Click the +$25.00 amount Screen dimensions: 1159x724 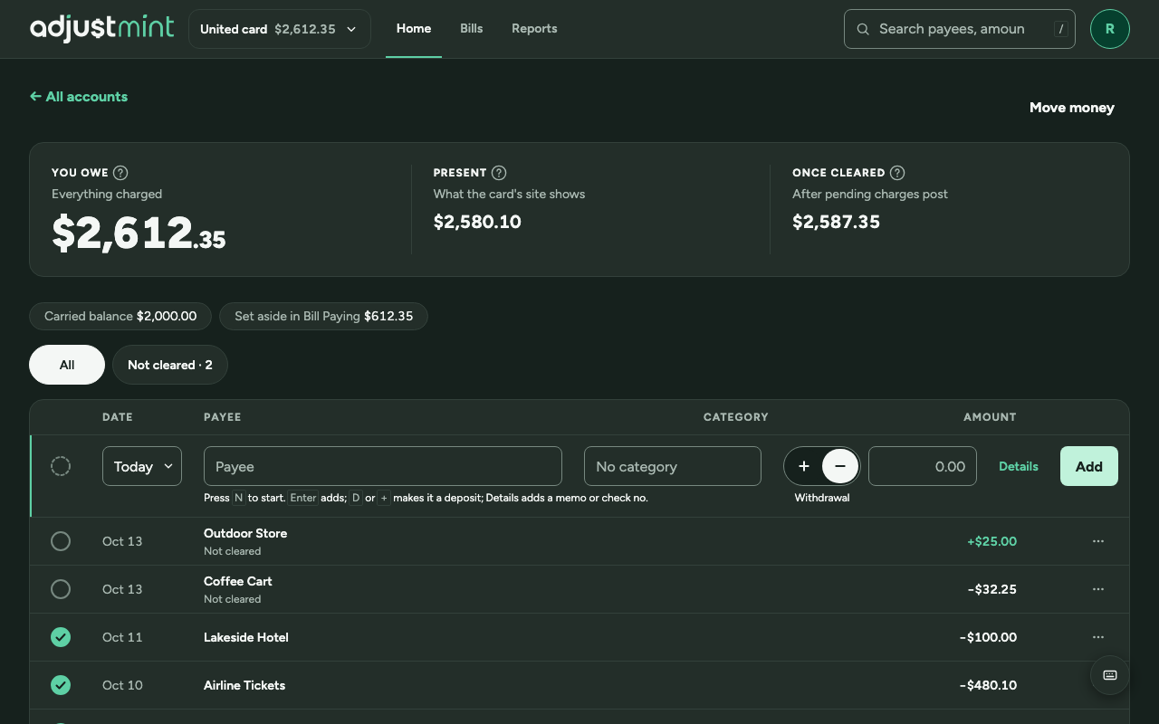point(991,541)
